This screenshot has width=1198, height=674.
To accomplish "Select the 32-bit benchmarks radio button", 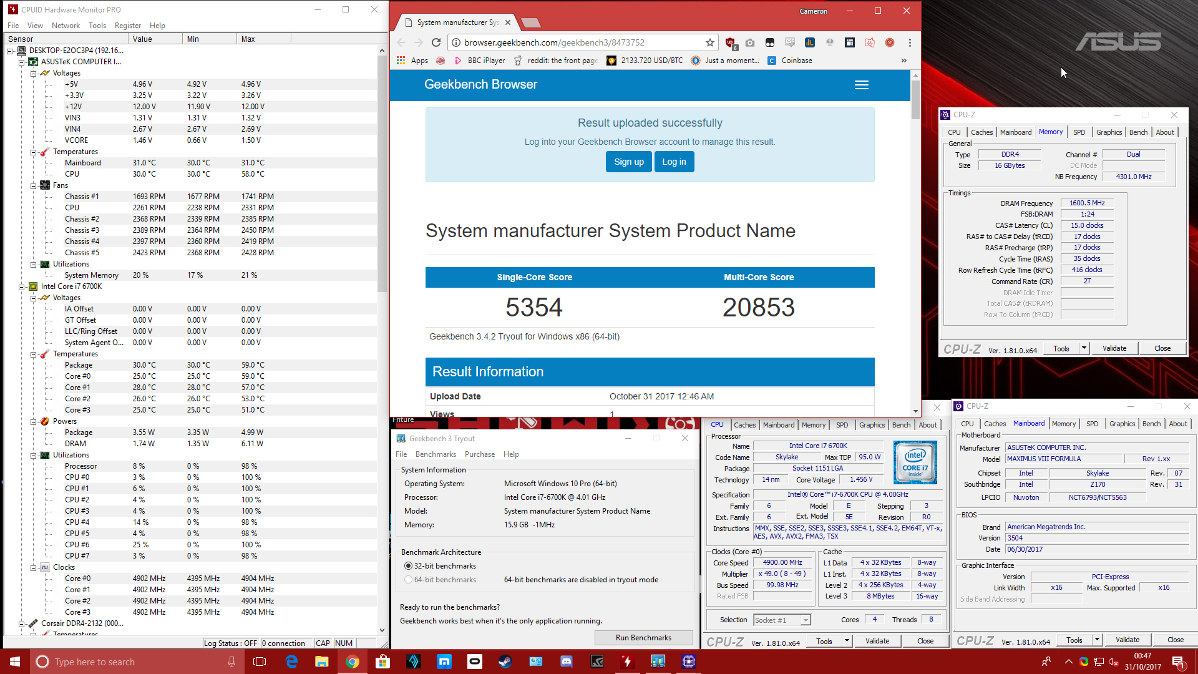I will click(408, 566).
